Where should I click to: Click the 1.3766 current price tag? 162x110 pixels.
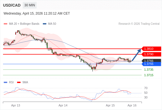[151, 61]
